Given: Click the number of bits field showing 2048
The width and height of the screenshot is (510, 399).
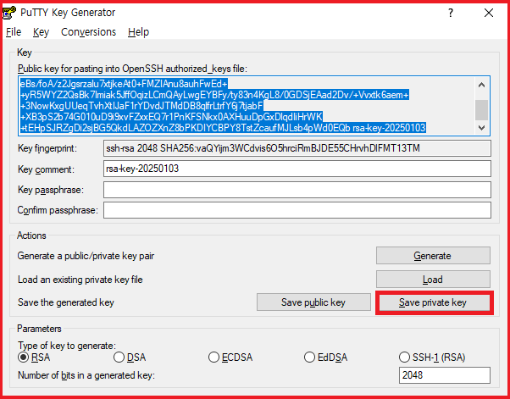Looking at the screenshot, I should pos(444,375).
